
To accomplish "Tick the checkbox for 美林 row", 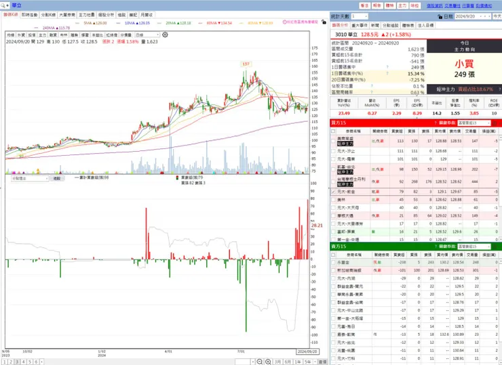I will 333,200.
